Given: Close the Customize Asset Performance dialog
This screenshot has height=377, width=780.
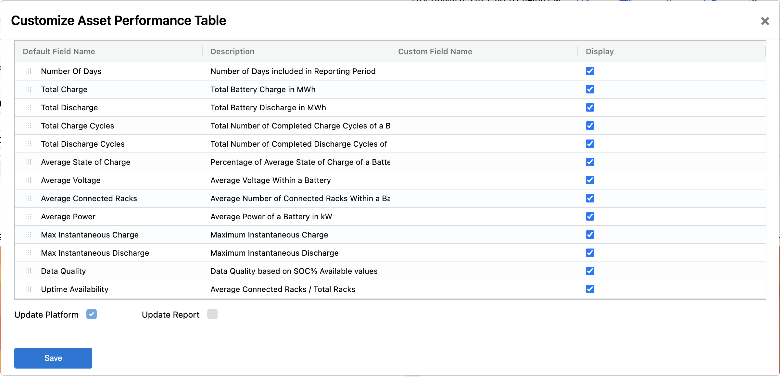Looking at the screenshot, I should point(765,21).
